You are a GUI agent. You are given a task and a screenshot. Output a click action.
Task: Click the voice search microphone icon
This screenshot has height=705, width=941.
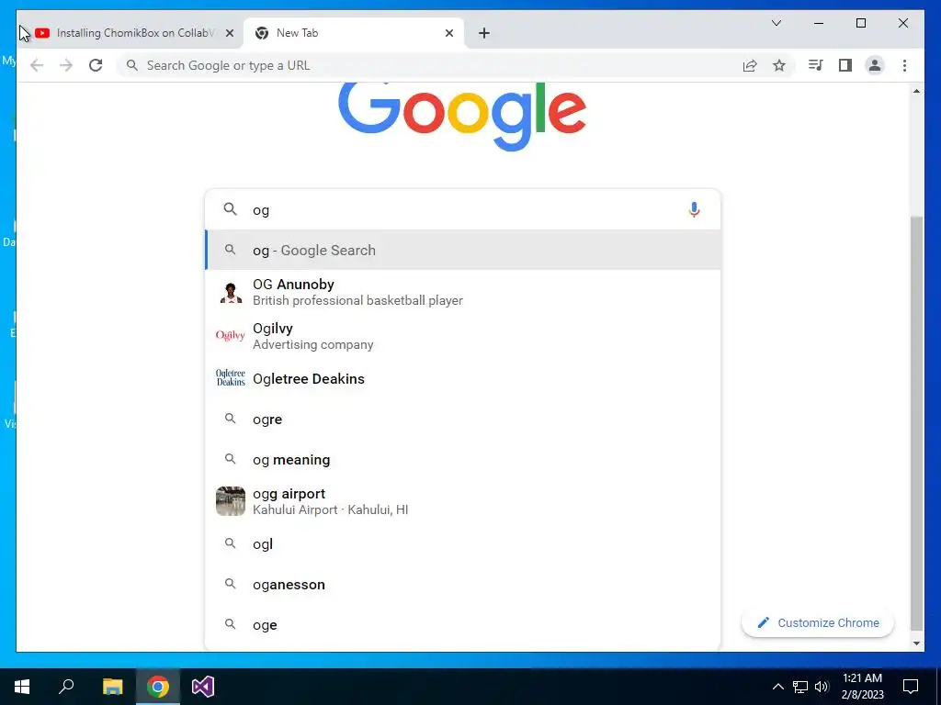click(694, 209)
